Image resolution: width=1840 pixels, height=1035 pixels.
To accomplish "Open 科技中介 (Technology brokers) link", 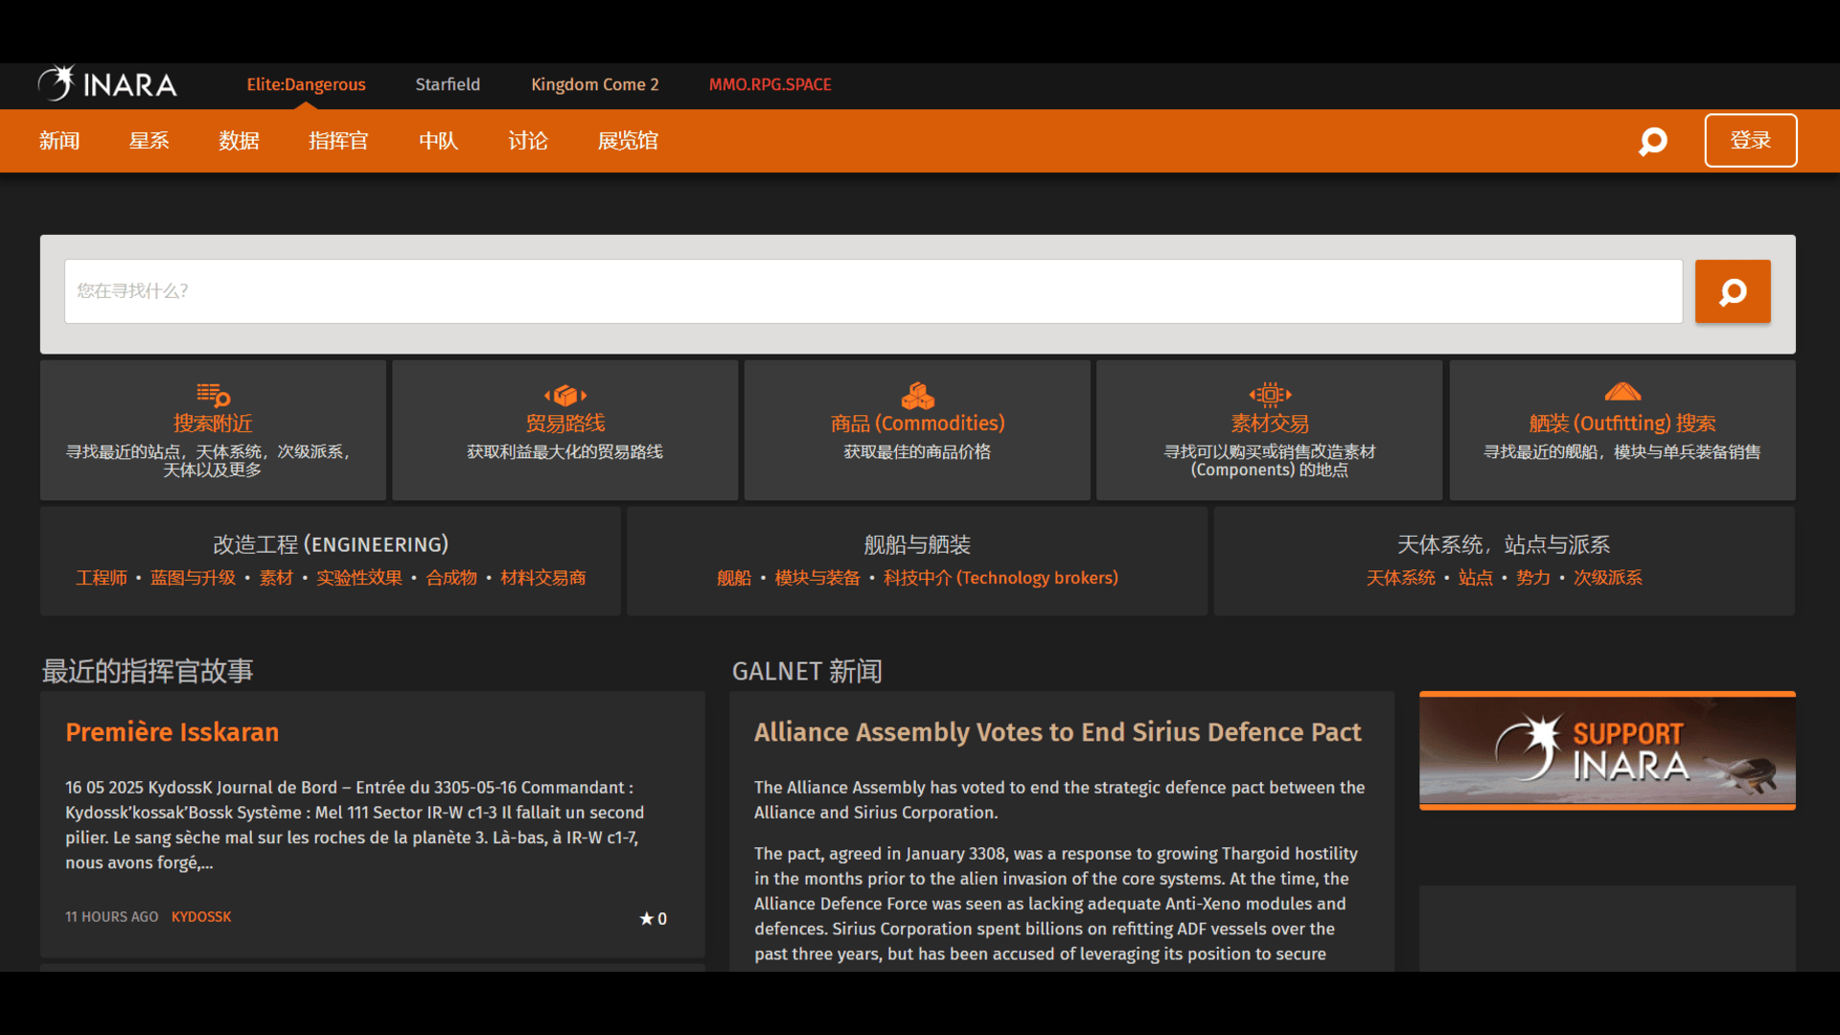I will (1000, 578).
